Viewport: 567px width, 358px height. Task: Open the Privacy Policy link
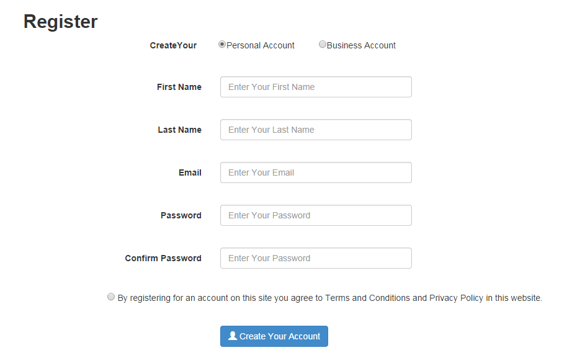(x=455, y=298)
